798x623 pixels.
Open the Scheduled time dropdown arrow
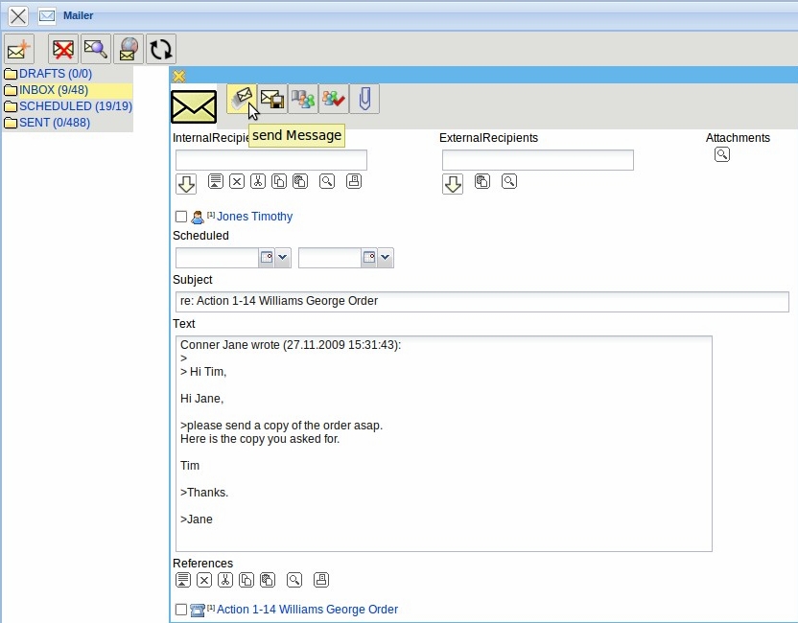384,257
